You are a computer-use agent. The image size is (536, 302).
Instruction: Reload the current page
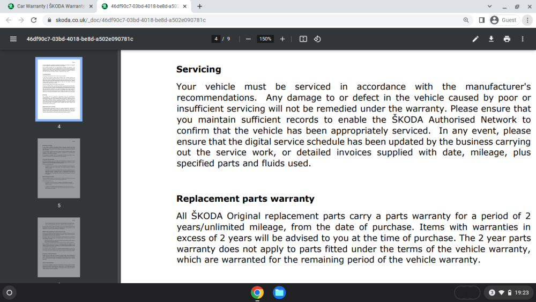[x=33, y=20]
